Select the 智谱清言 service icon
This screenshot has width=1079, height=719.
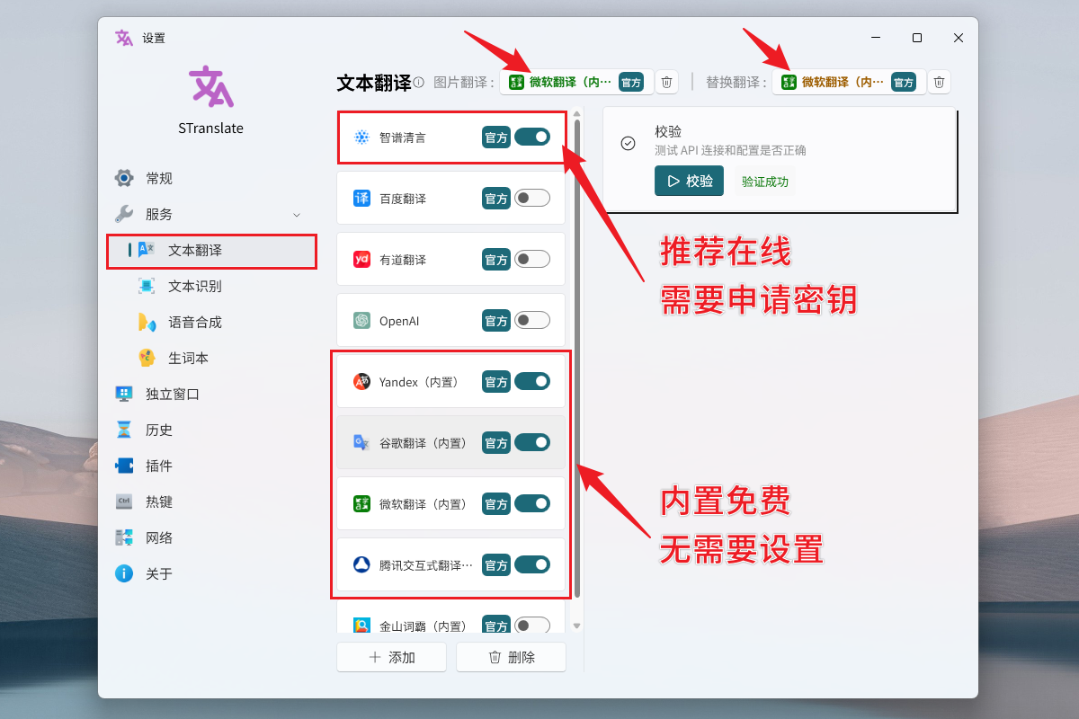[x=361, y=138]
